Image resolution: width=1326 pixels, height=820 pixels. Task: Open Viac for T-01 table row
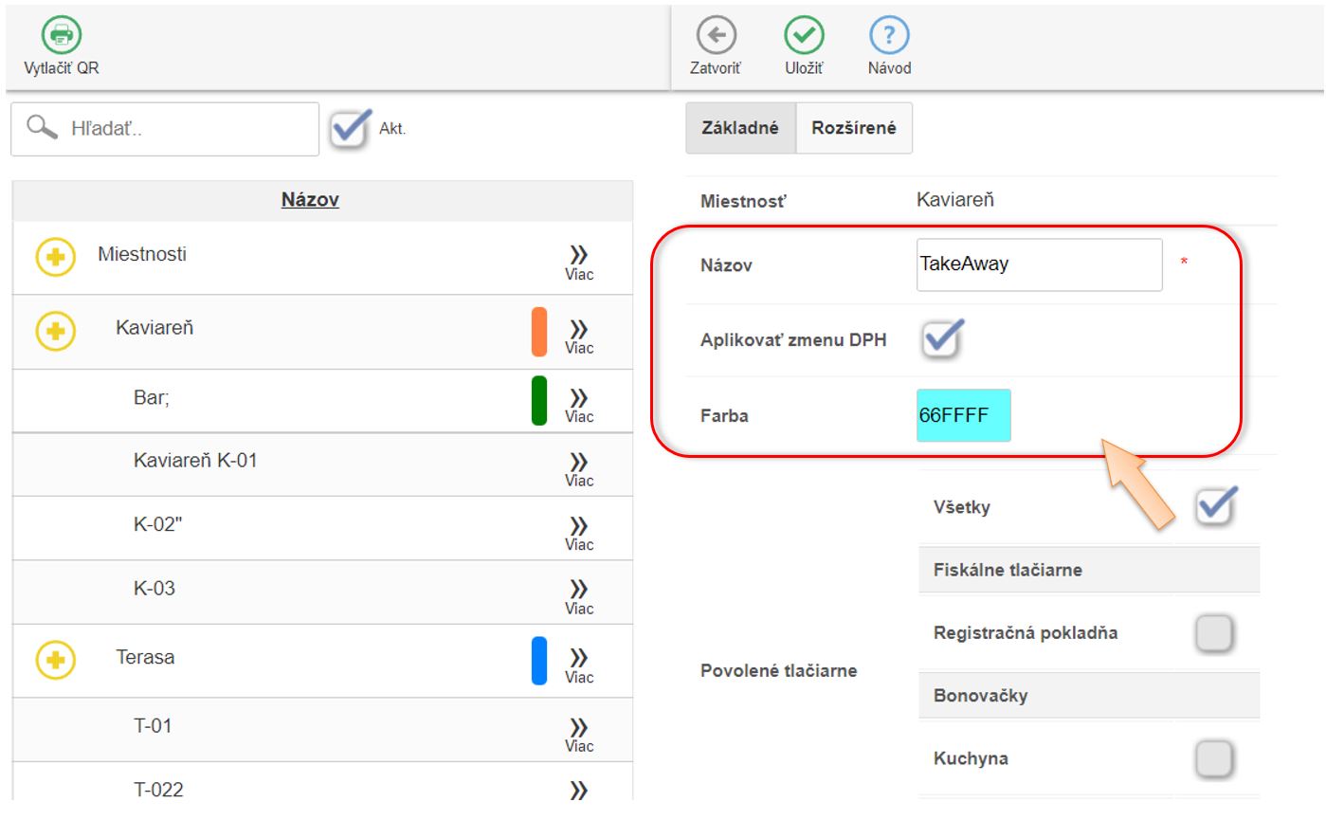(578, 732)
